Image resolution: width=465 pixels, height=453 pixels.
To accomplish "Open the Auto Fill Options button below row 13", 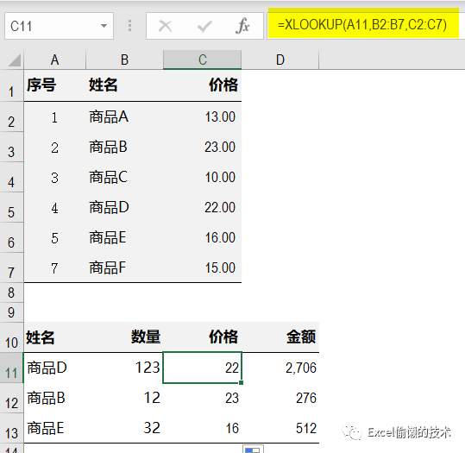I will tap(253, 449).
